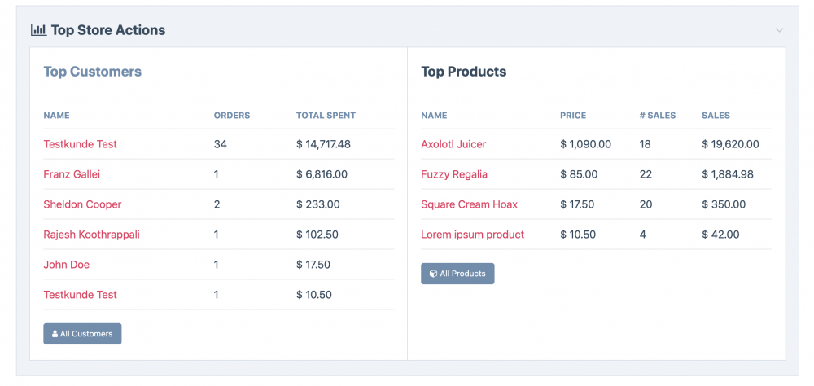Open Rajesh Koothrappali customer profile
The image size is (814, 386).
[x=91, y=235]
